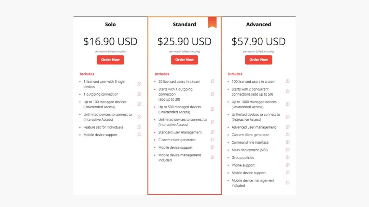This screenshot has width=369, height=207.
Task: Click Order Now for the Advanced plan
Action: [x=258, y=60]
